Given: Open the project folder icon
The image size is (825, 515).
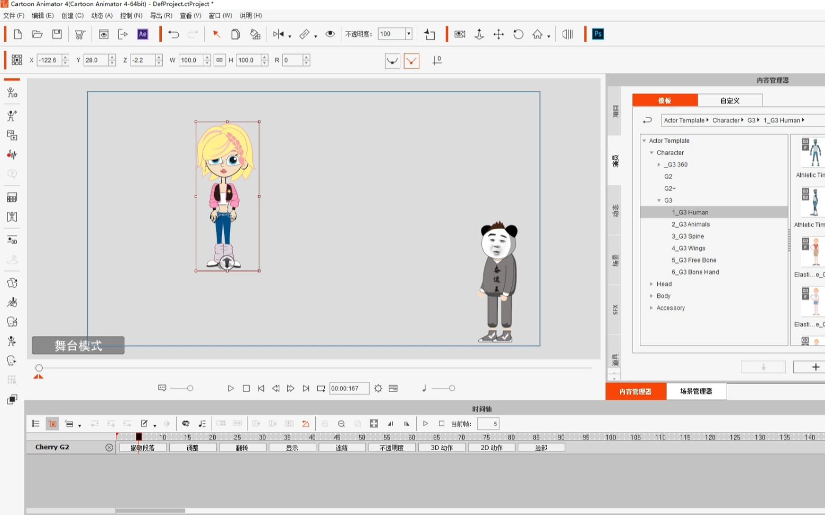Looking at the screenshot, I should (x=37, y=34).
